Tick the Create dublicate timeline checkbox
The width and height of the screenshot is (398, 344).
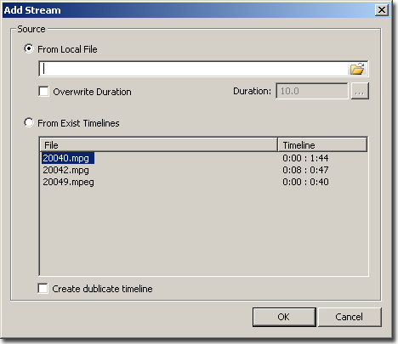pos(43,289)
